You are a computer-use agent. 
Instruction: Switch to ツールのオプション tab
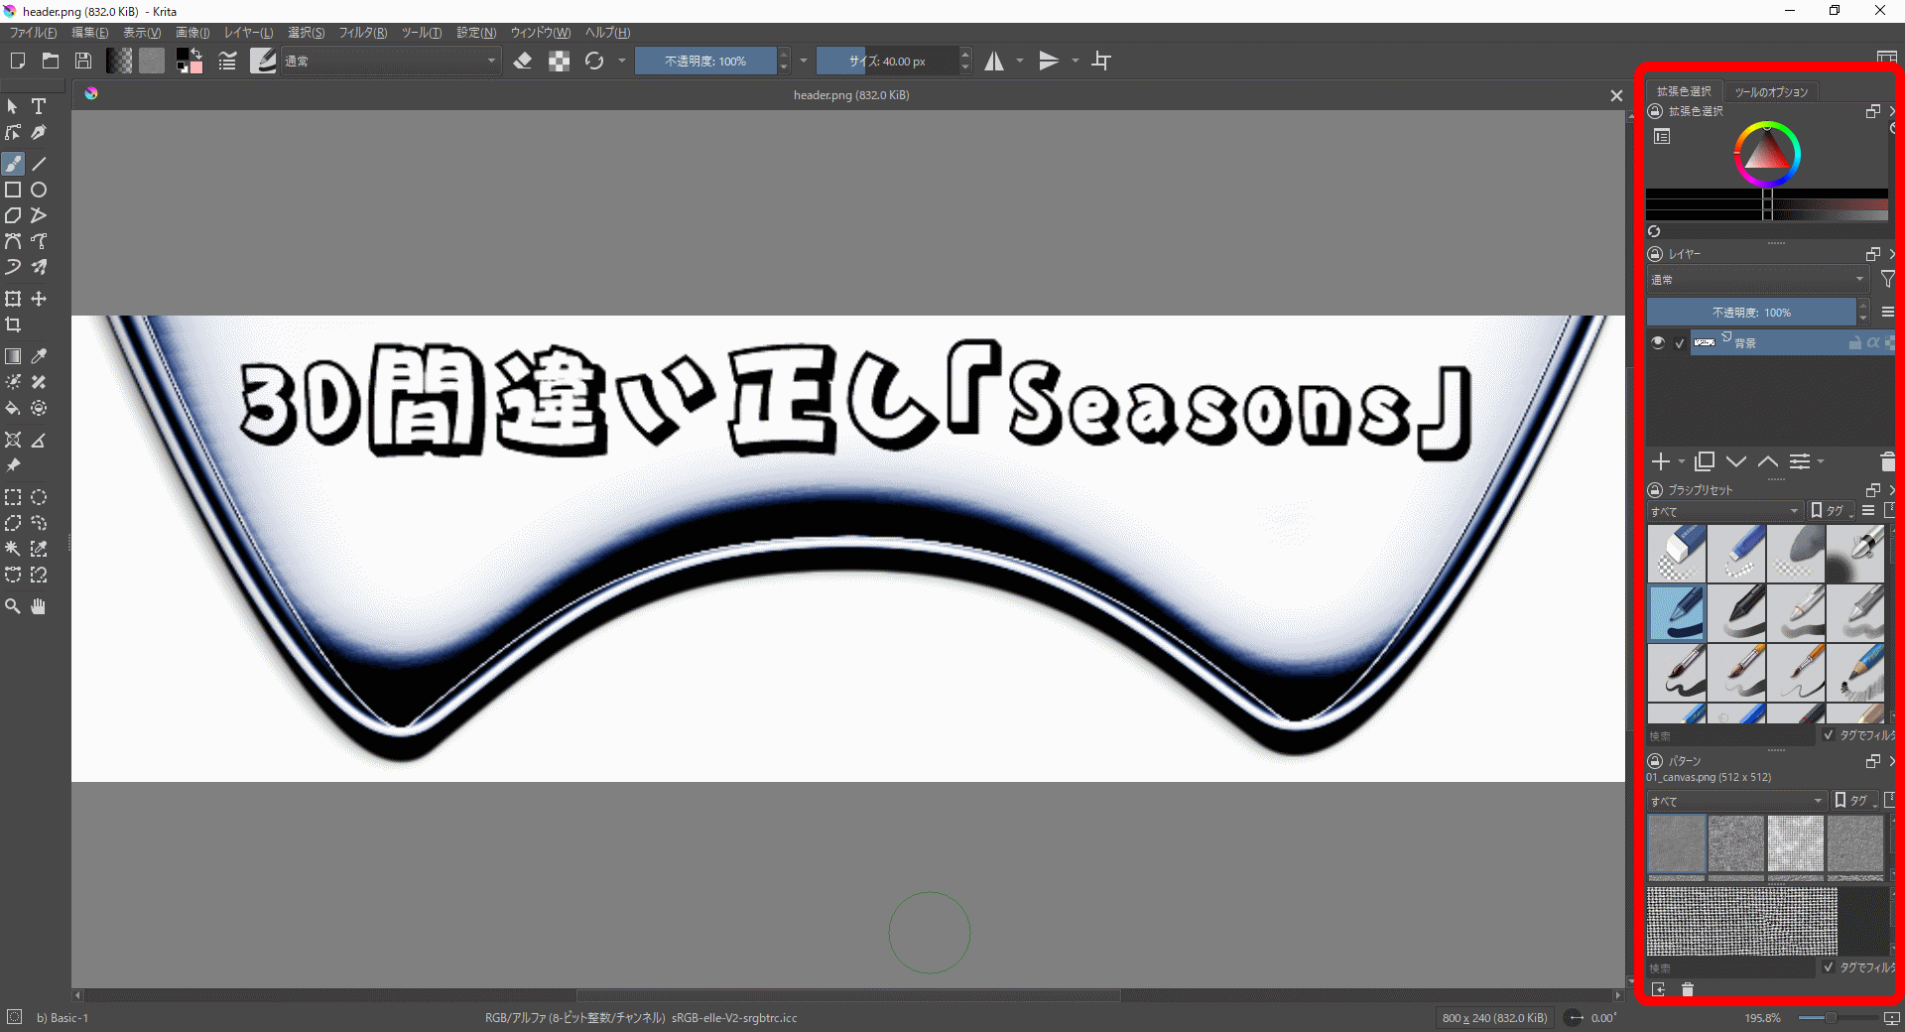[x=1771, y=91]
